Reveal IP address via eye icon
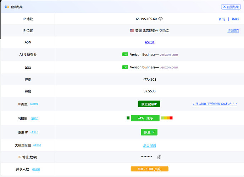244x177 pixels. [160, 19]
